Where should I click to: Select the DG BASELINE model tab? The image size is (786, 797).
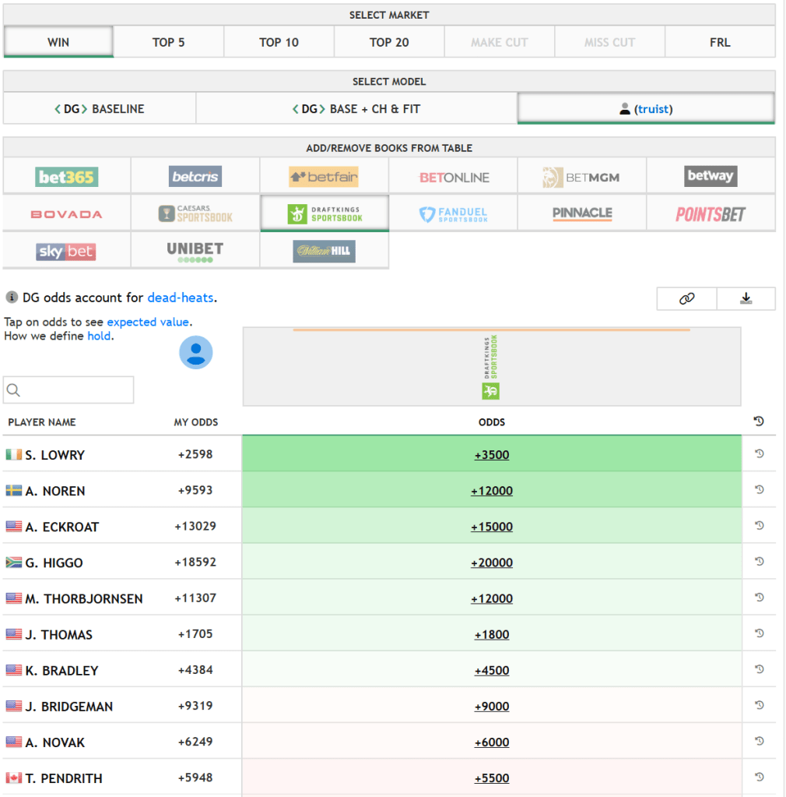pos(99,109)
